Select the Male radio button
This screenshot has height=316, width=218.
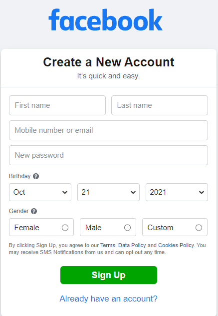(x=127, y=228)
